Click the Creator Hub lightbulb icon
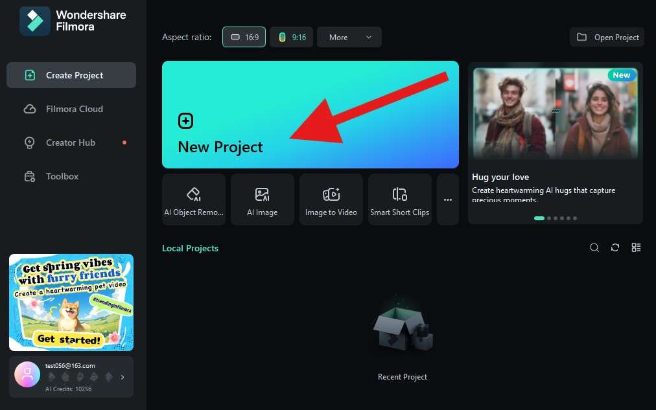 [x=29, y=142]
